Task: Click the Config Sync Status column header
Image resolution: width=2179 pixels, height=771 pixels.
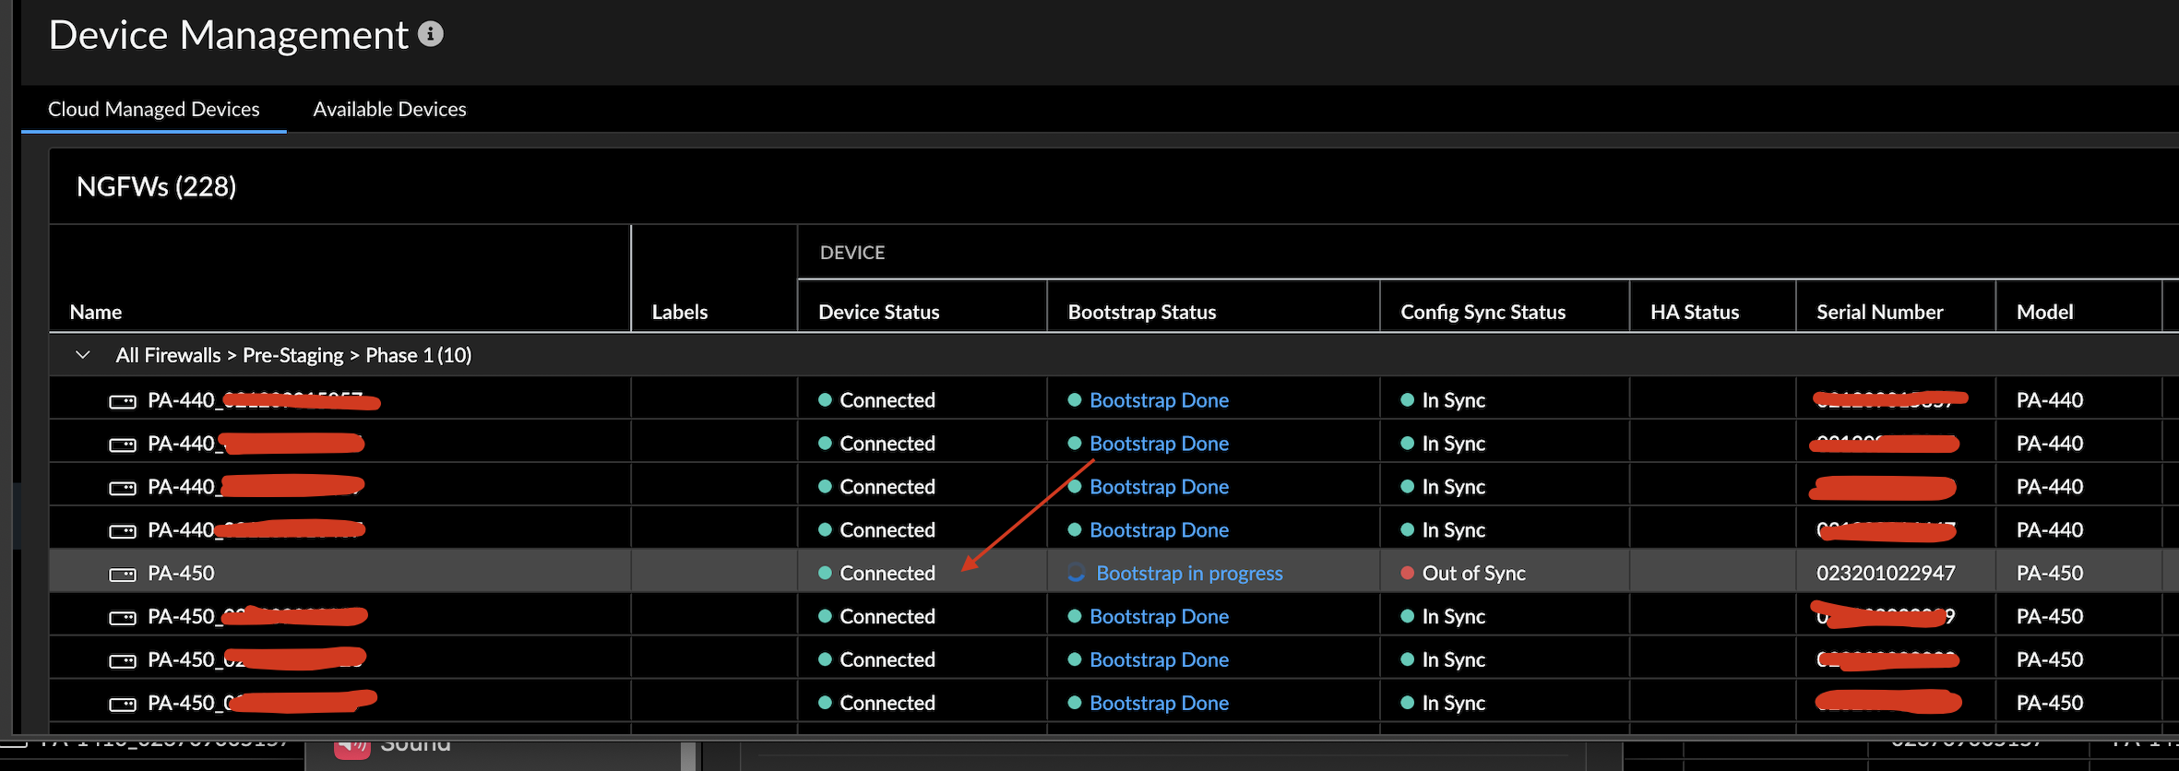Action: [x=1482, y=312]
